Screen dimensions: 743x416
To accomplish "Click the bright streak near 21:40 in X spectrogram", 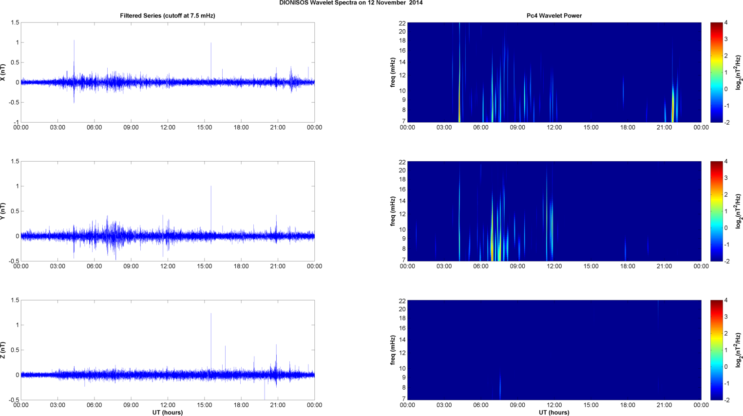I will (673, 105).
